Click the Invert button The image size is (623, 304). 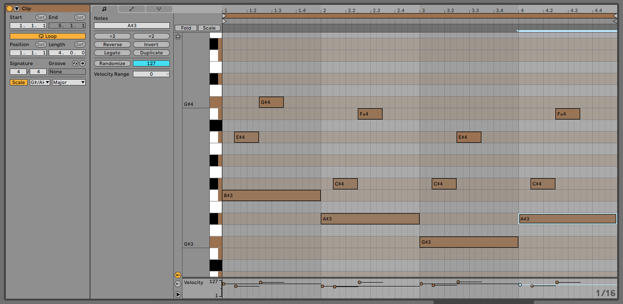(x=151, y=45)
